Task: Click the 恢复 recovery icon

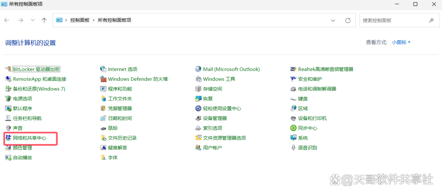Action: tap(198, 99)
